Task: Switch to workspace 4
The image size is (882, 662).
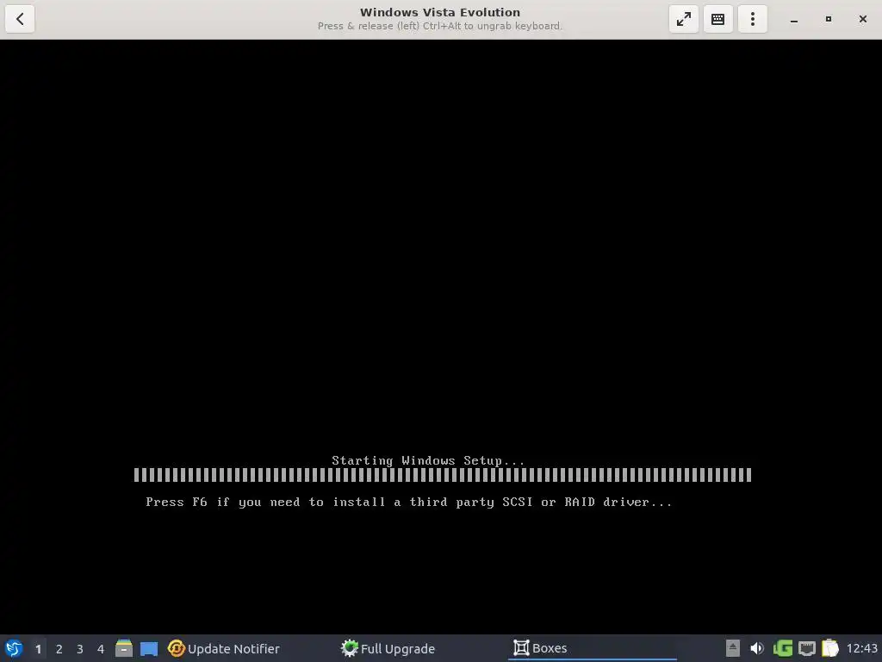Action: (x=101, y=648)
